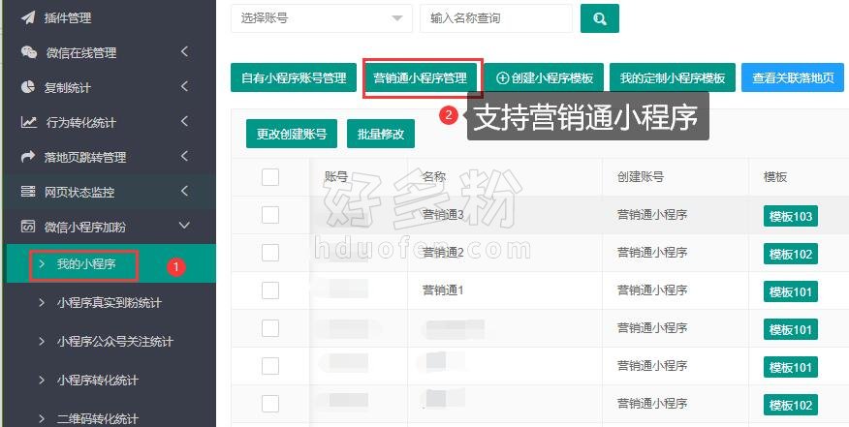The height and width of the screenshot is (427, 849).
Task: Click the line chart icon beside 行为转化统计
Action: [x=29, y=122]
